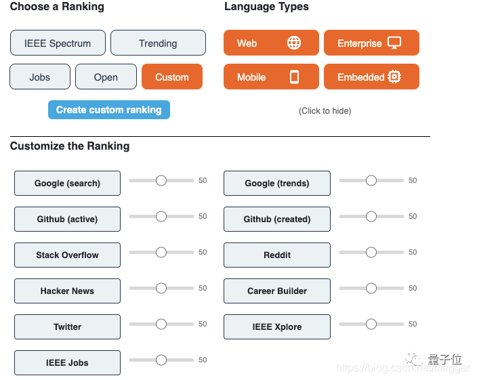Click the 'Language Types' heading
477x380 pixels.
point(266,7)
